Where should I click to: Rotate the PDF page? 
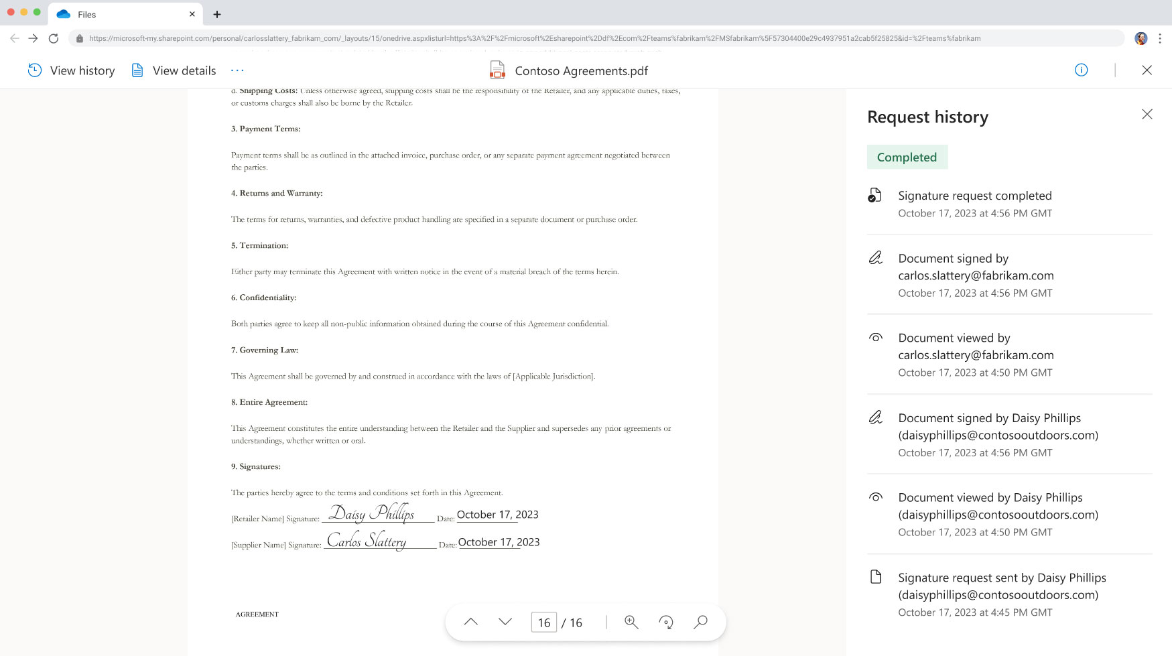(665, 622)
